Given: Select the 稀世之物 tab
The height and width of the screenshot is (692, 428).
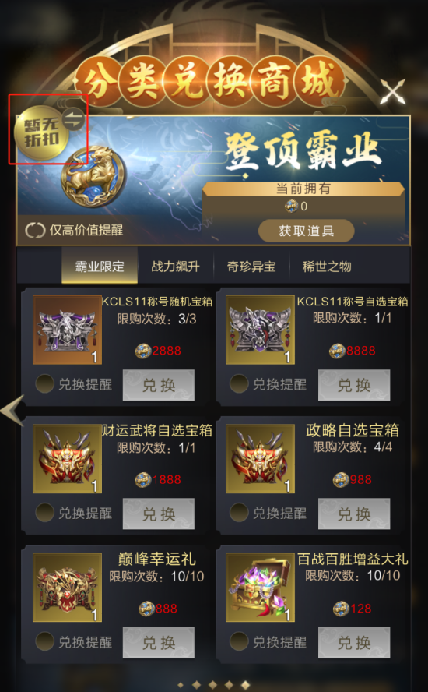Looking at the screenshot, I should [x=327, y=266].
